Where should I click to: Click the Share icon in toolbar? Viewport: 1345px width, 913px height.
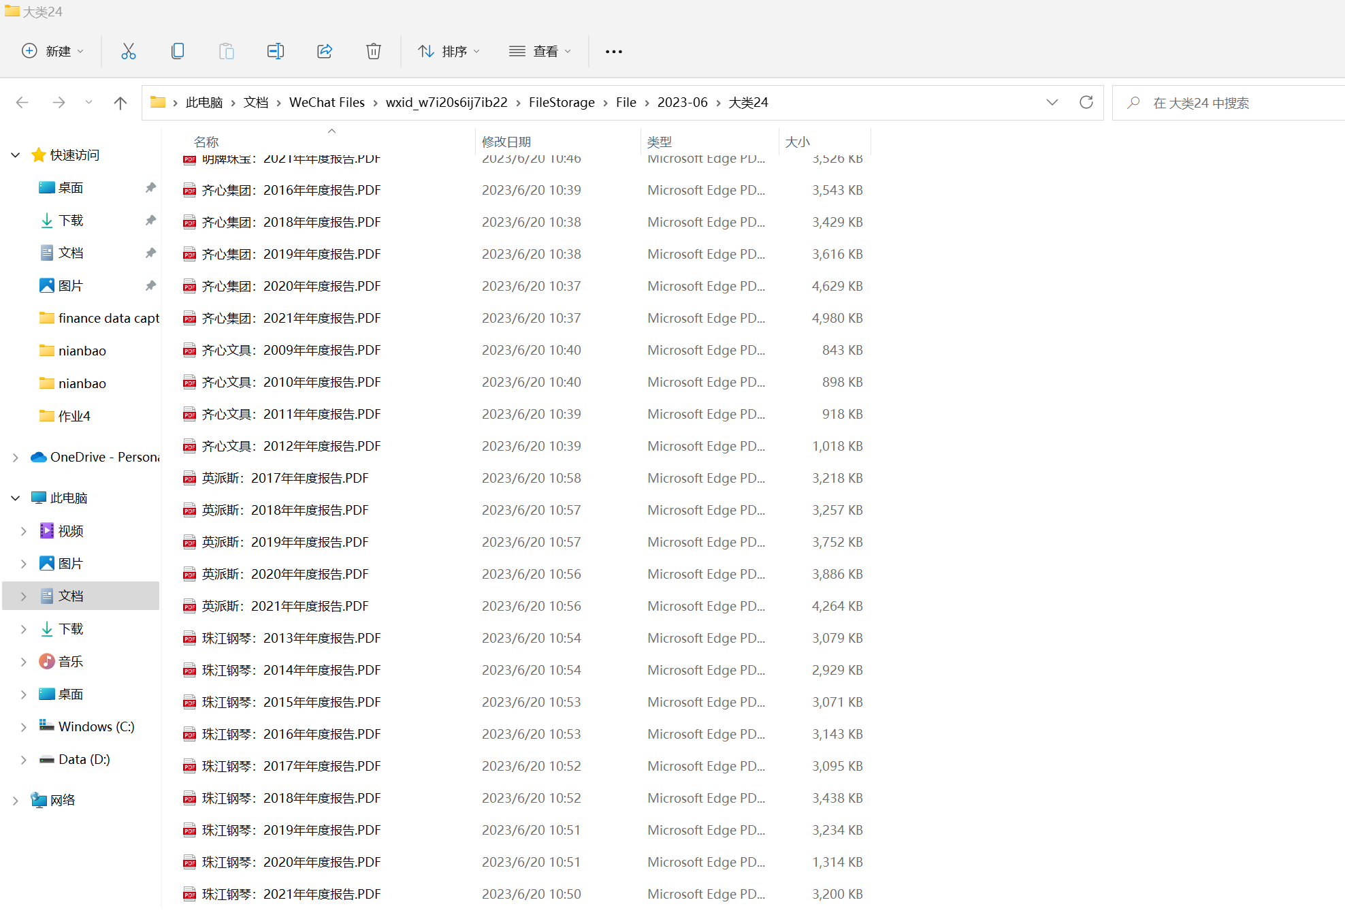coord(325,51)
